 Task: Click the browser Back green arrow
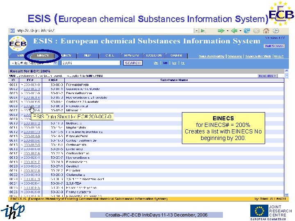(x=234, y=31)
